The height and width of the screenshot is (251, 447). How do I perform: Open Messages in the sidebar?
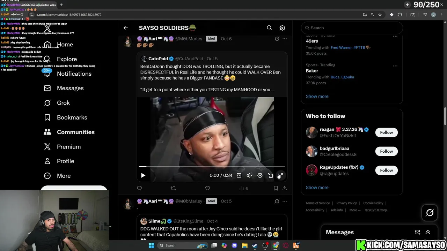(x=64, y=88)
